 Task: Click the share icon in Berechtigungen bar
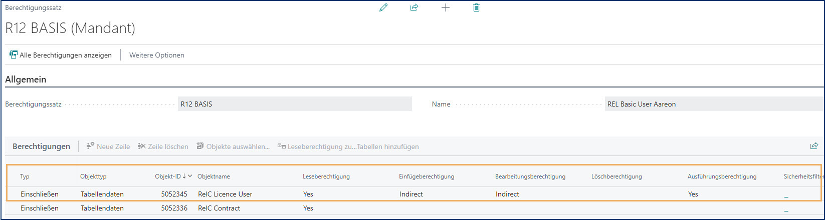814,146
